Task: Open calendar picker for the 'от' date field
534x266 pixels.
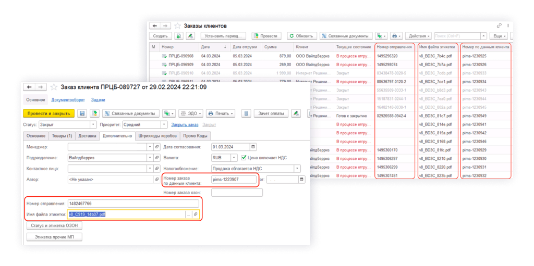Action: coord(302,179)
